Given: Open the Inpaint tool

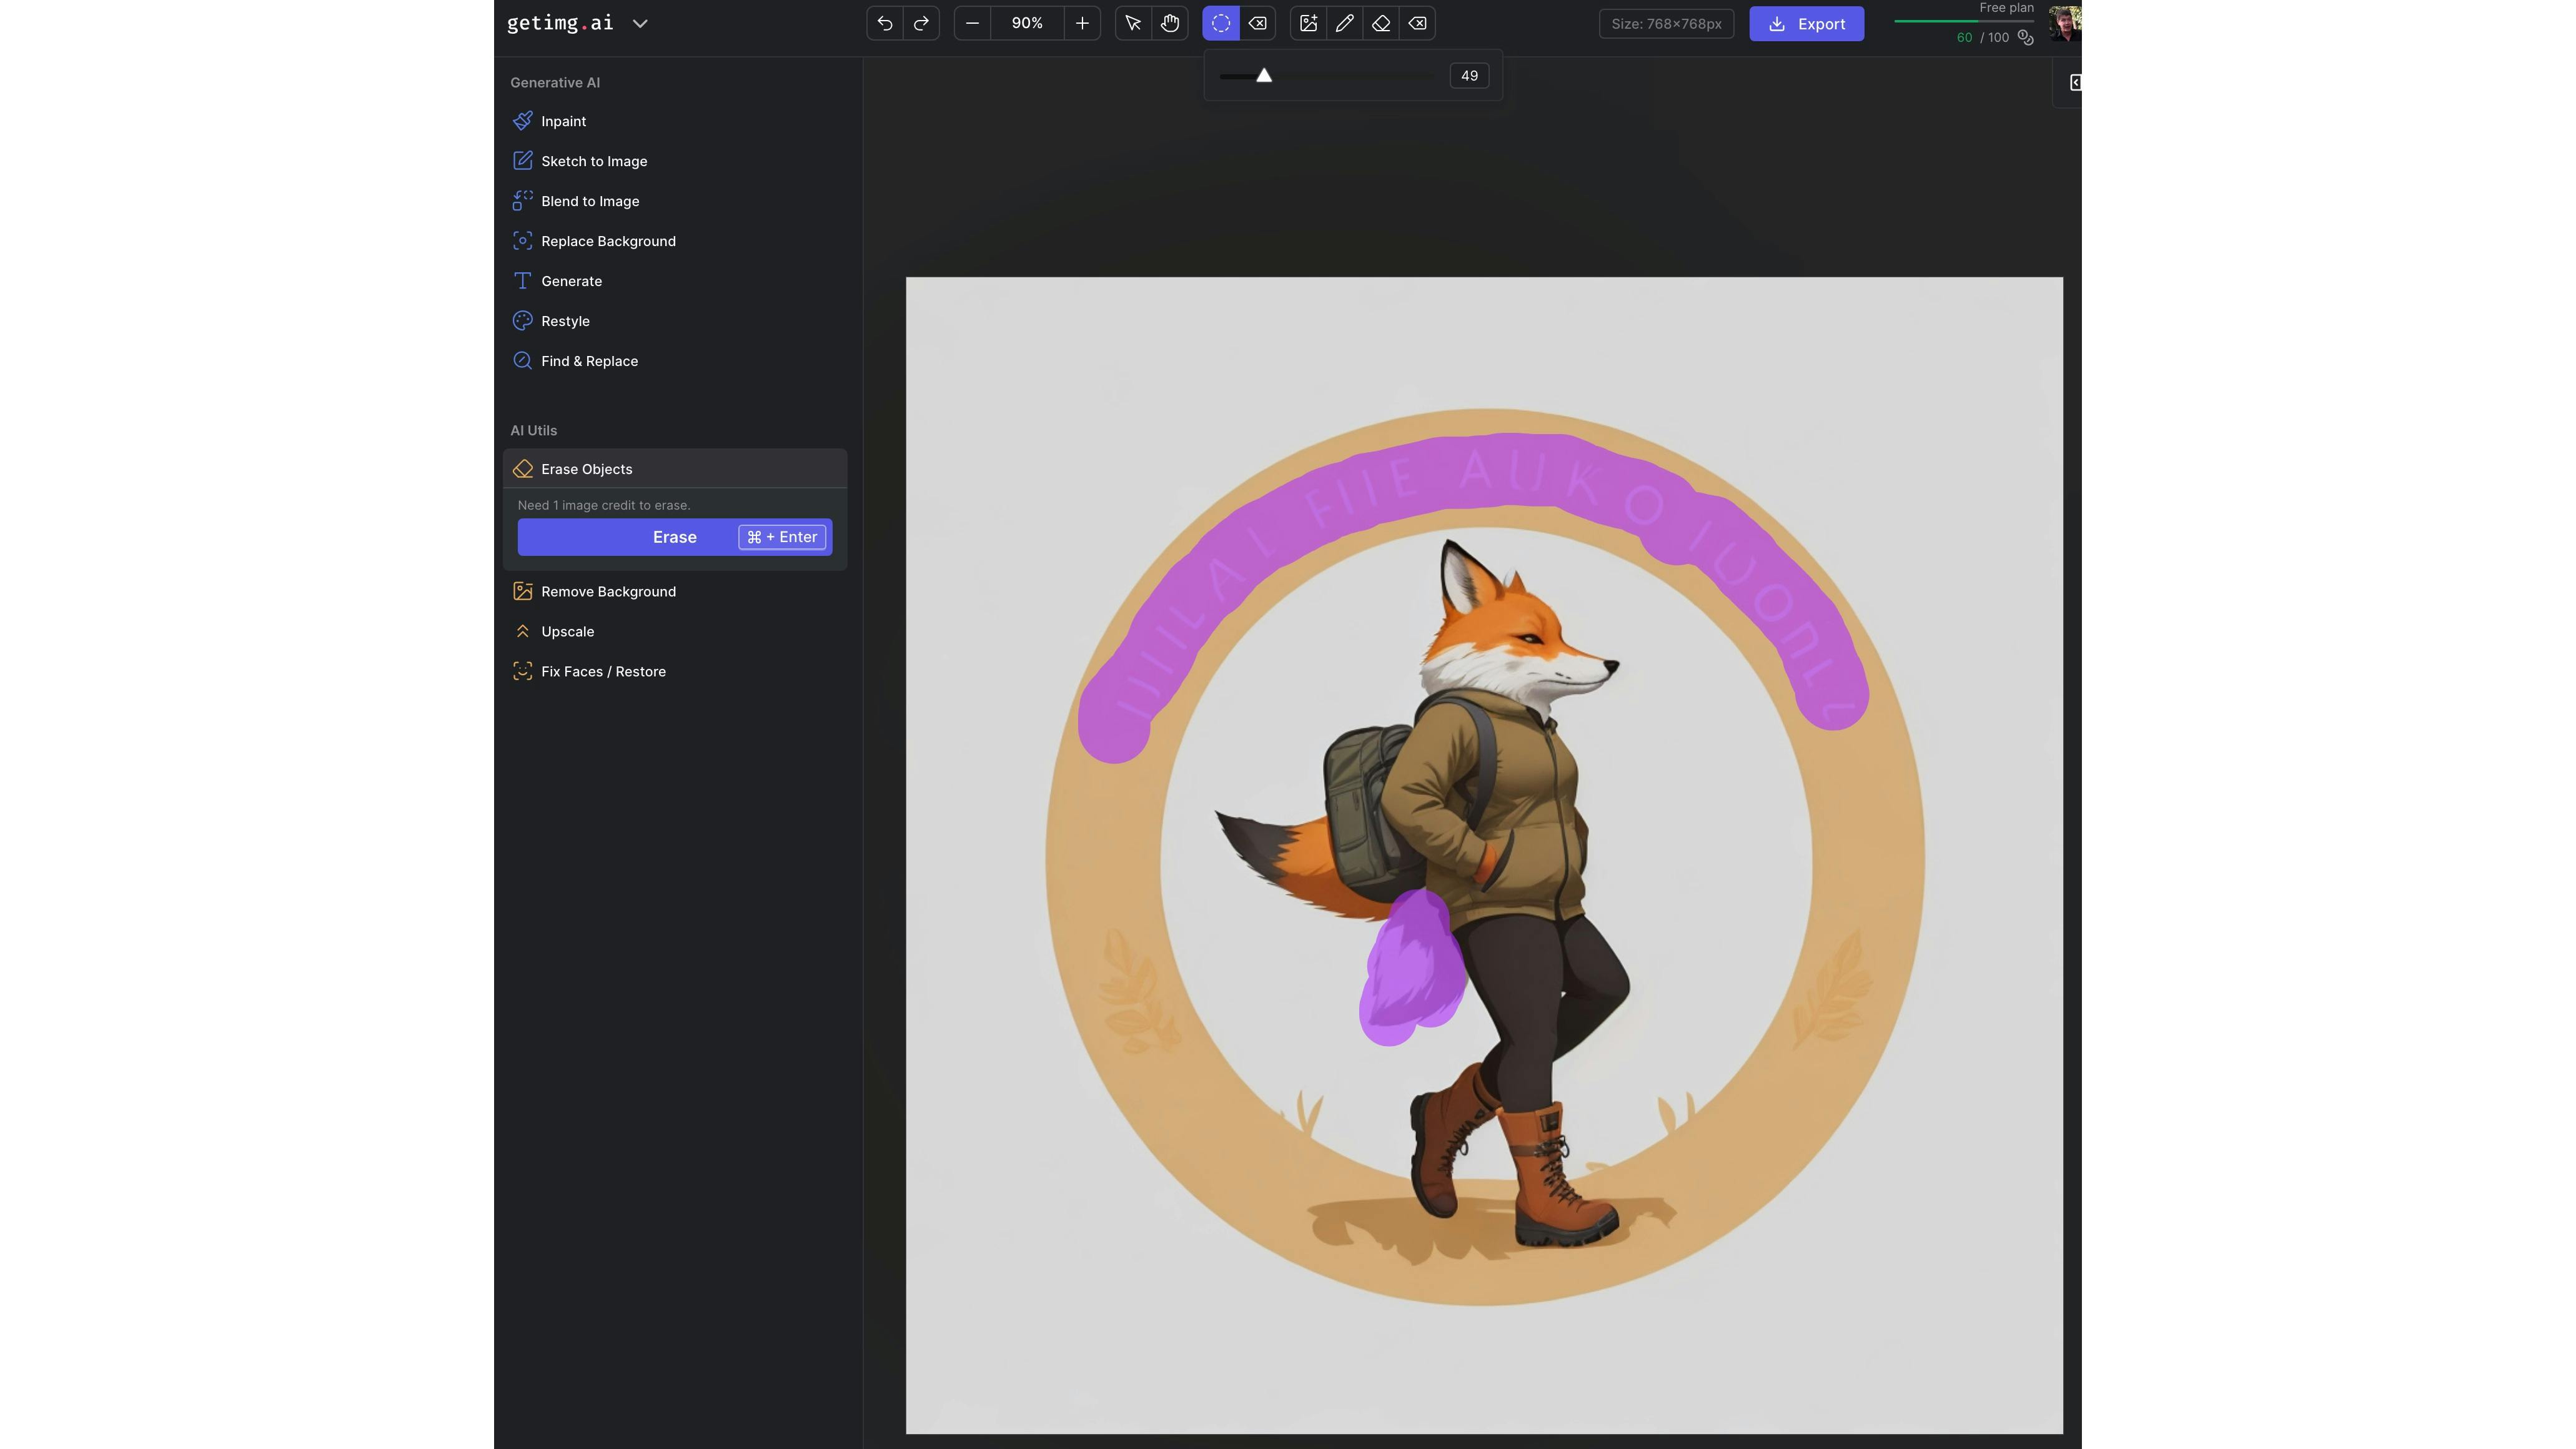Looking at the screenshot, I should [x=563, y=121].
